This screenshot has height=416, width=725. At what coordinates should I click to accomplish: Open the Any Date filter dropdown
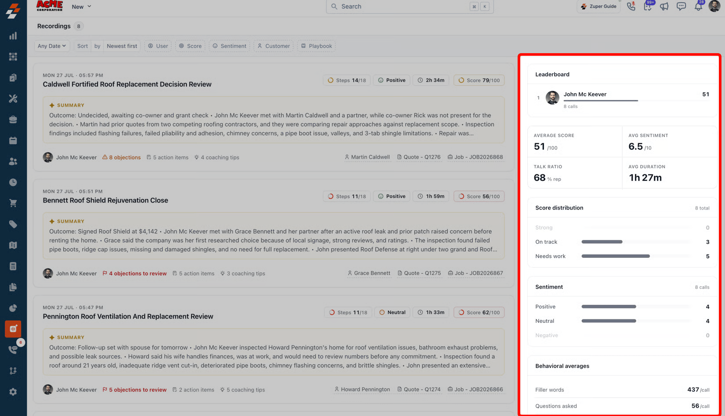(x=52, y=46)
